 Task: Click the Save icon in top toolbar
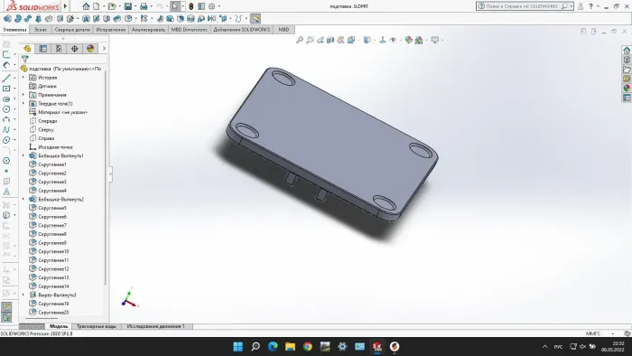coord(128,6)
